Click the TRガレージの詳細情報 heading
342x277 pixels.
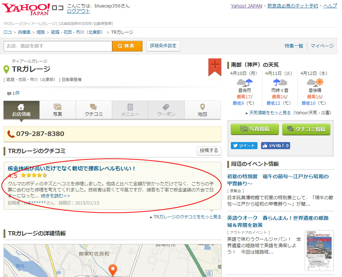(x=37, y=233)
